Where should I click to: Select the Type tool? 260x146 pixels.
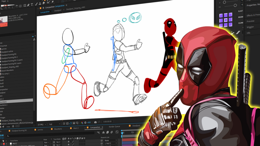click(32, 5)
